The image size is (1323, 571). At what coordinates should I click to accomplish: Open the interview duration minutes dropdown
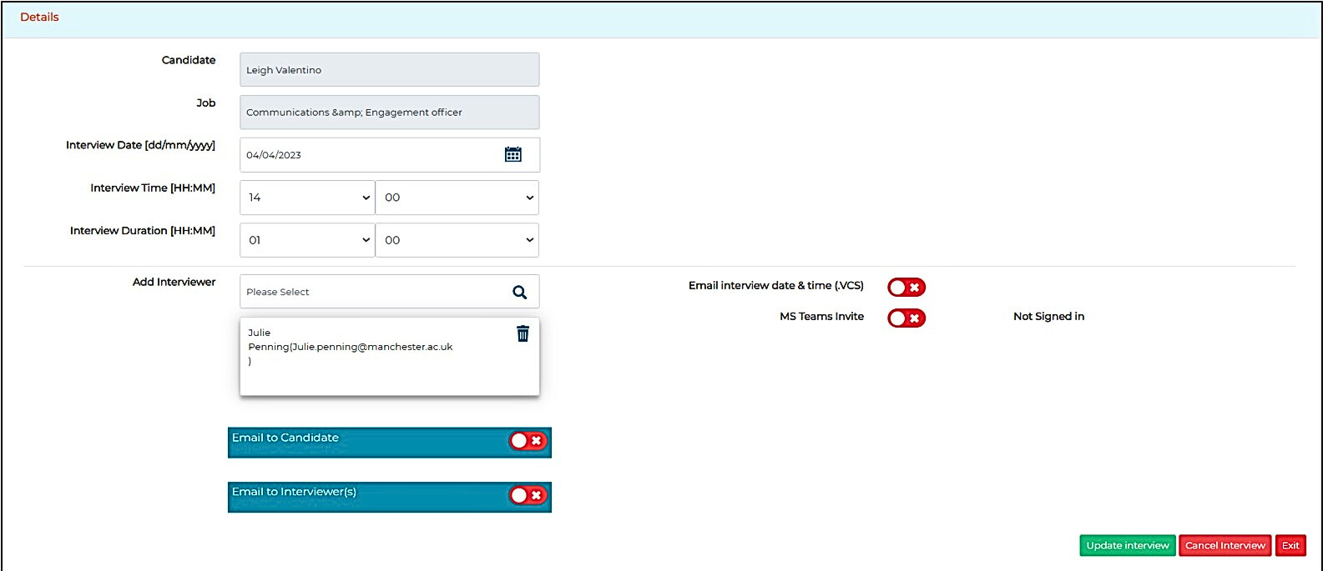pyautogui.click(x=457, y=240)
